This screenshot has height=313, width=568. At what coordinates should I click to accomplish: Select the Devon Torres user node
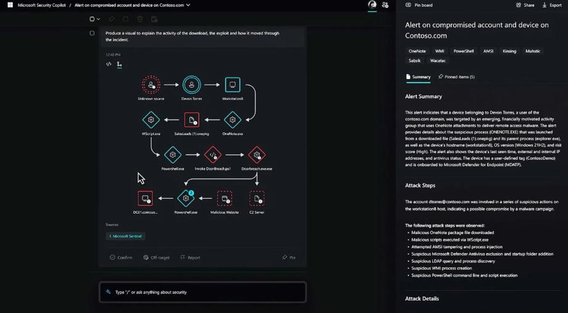[x=191, y=85]
